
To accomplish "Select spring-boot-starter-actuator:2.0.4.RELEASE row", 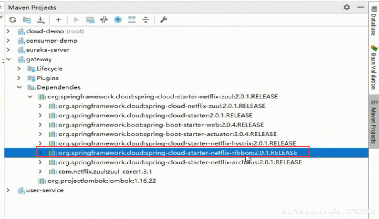I will pos(167,134).
